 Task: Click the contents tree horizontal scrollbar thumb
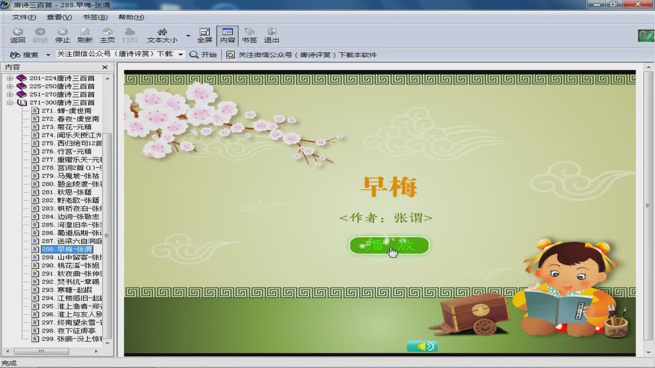[41, 352]
